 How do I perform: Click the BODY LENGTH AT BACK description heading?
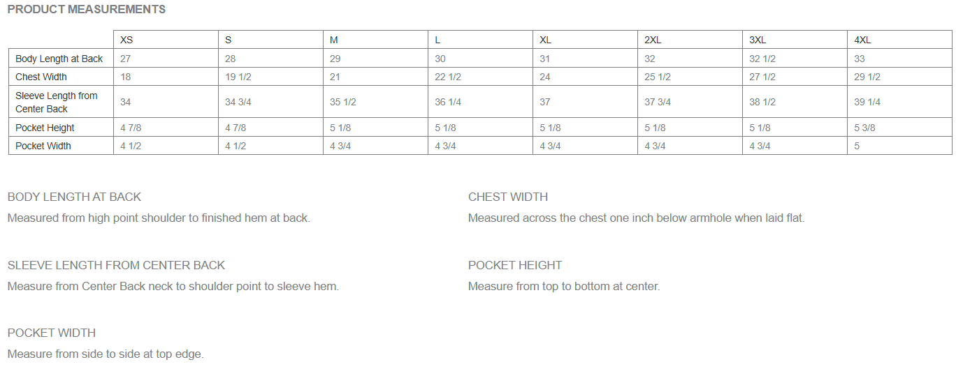click(74, 197)
